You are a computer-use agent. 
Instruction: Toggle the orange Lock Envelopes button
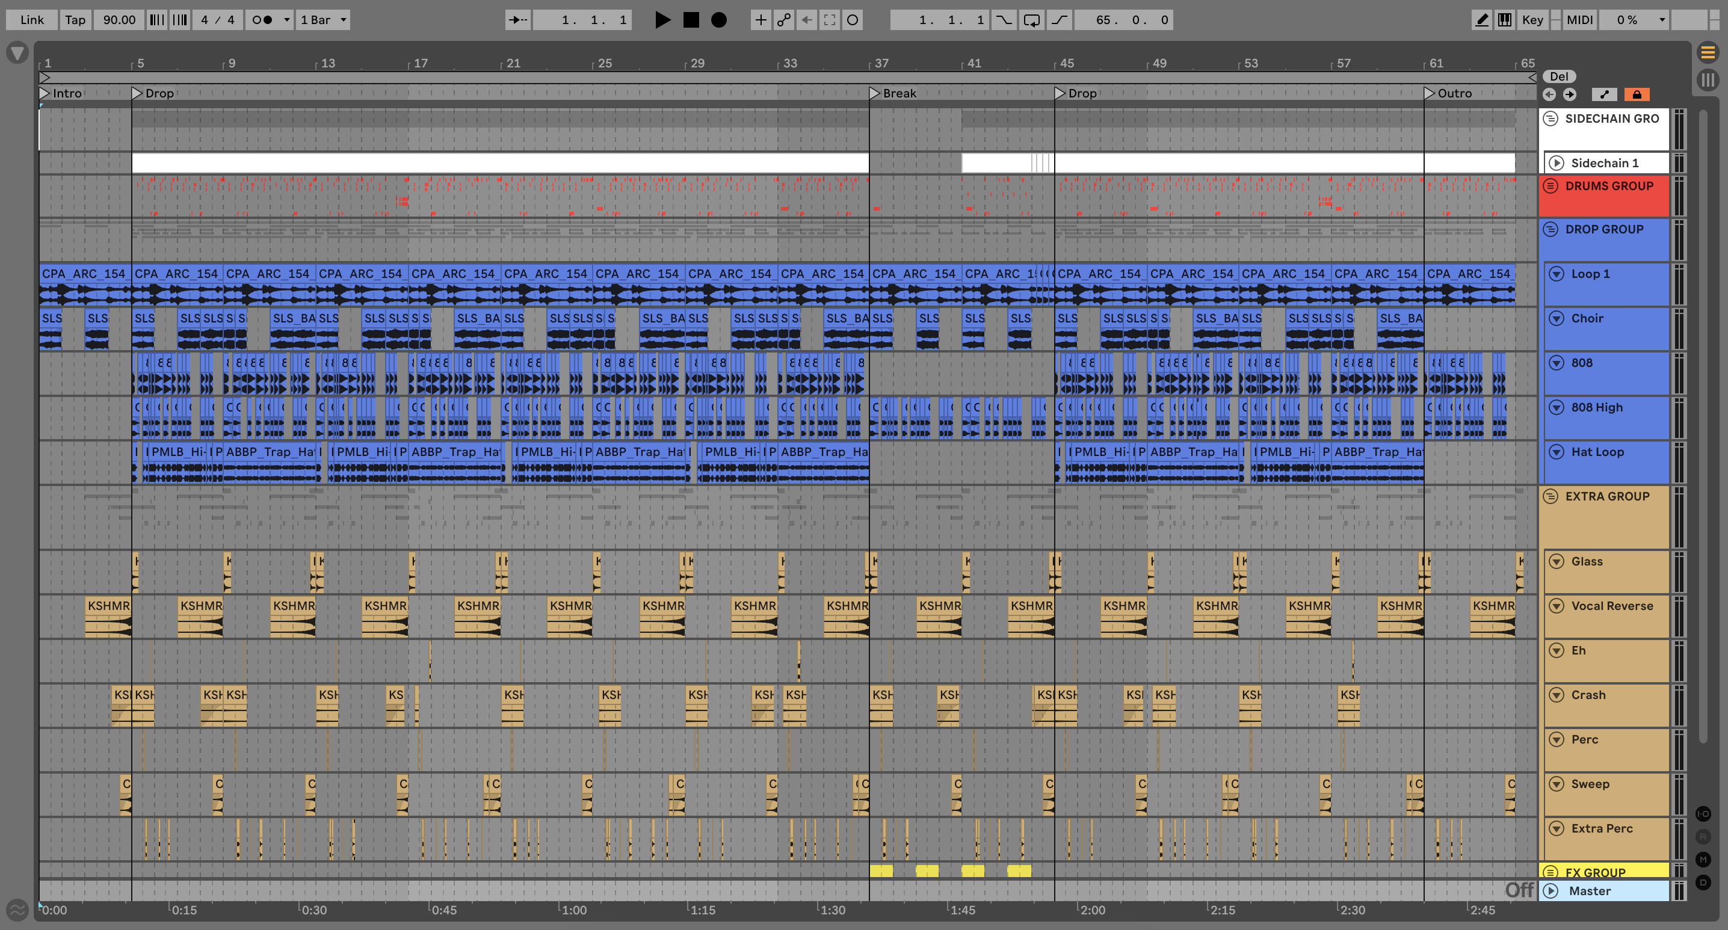tap(1636, 94)
